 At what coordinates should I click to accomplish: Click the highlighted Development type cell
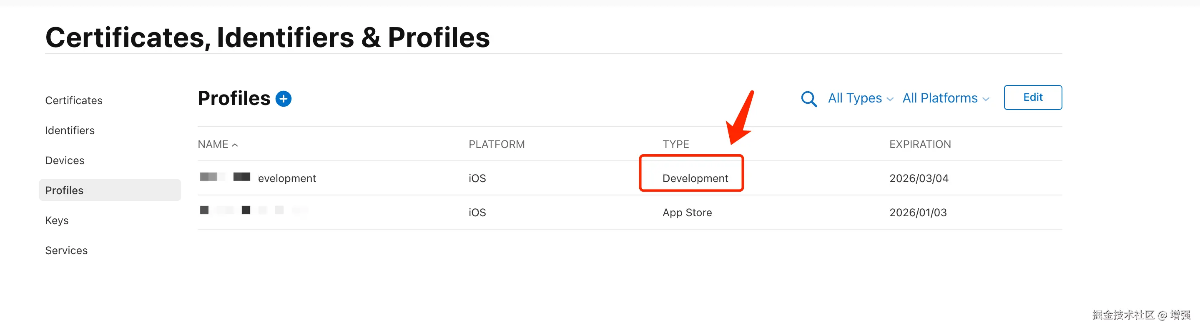[695, 178]
